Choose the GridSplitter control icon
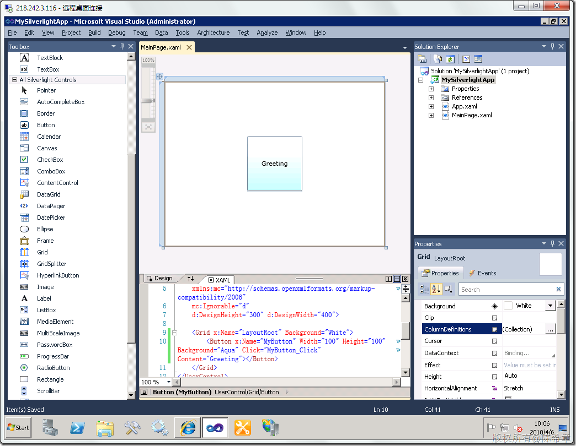The image size is (576, 446). click(24, 264)
